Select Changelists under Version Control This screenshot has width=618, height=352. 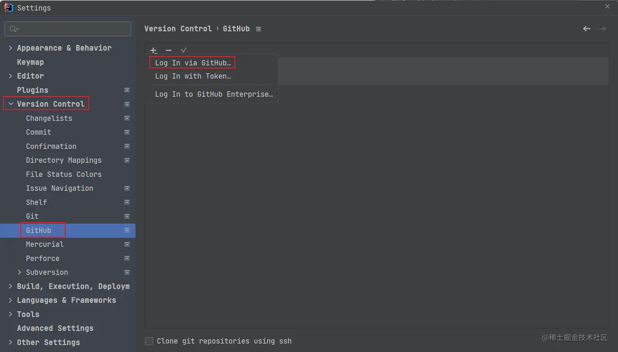pyautogui.click(x=49, y=118)
